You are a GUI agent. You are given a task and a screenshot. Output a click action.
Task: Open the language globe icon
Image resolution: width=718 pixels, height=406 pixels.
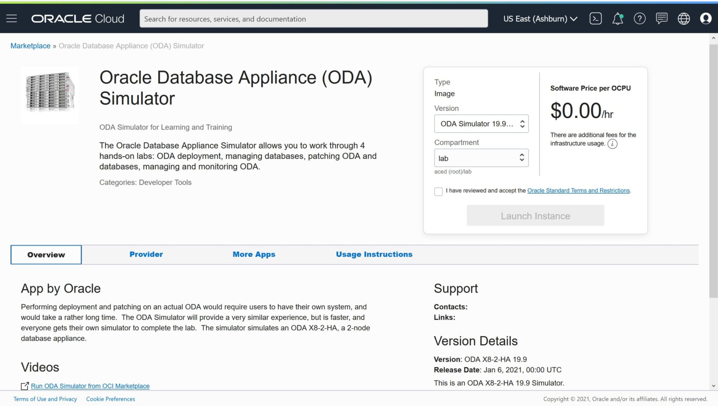pos(684,19)
